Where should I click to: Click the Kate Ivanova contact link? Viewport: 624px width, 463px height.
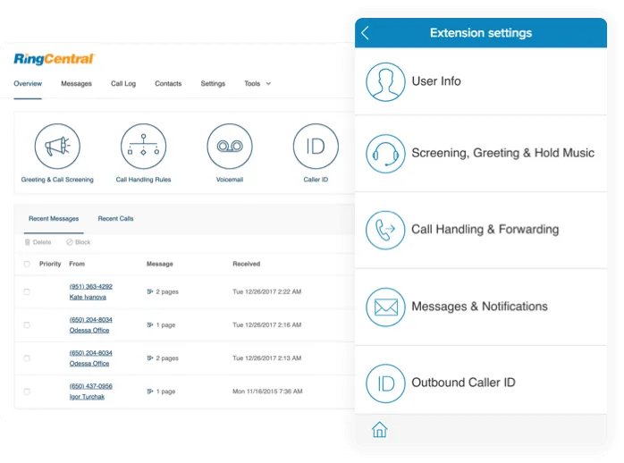pos(88,297)
